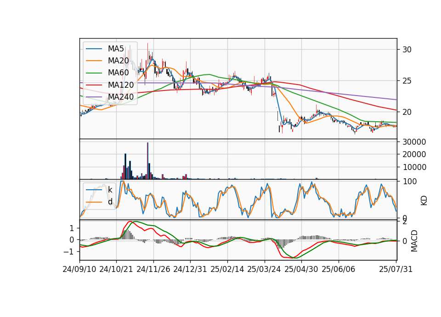Click the MA20 legend label
The image size is (441, 317).
[x=118, y=61]
